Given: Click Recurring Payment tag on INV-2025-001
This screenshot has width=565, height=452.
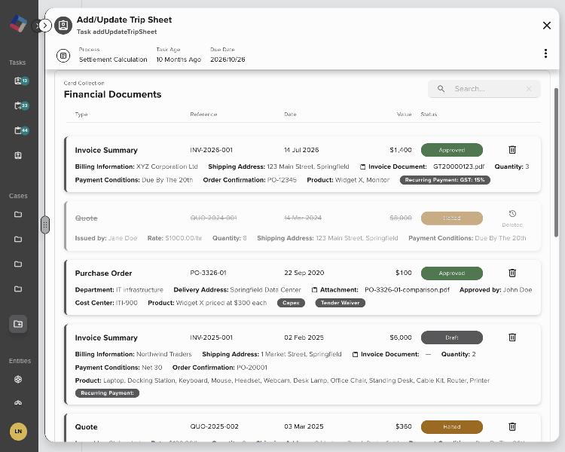Looking at the screenshot, I should [x=107, y=393].
